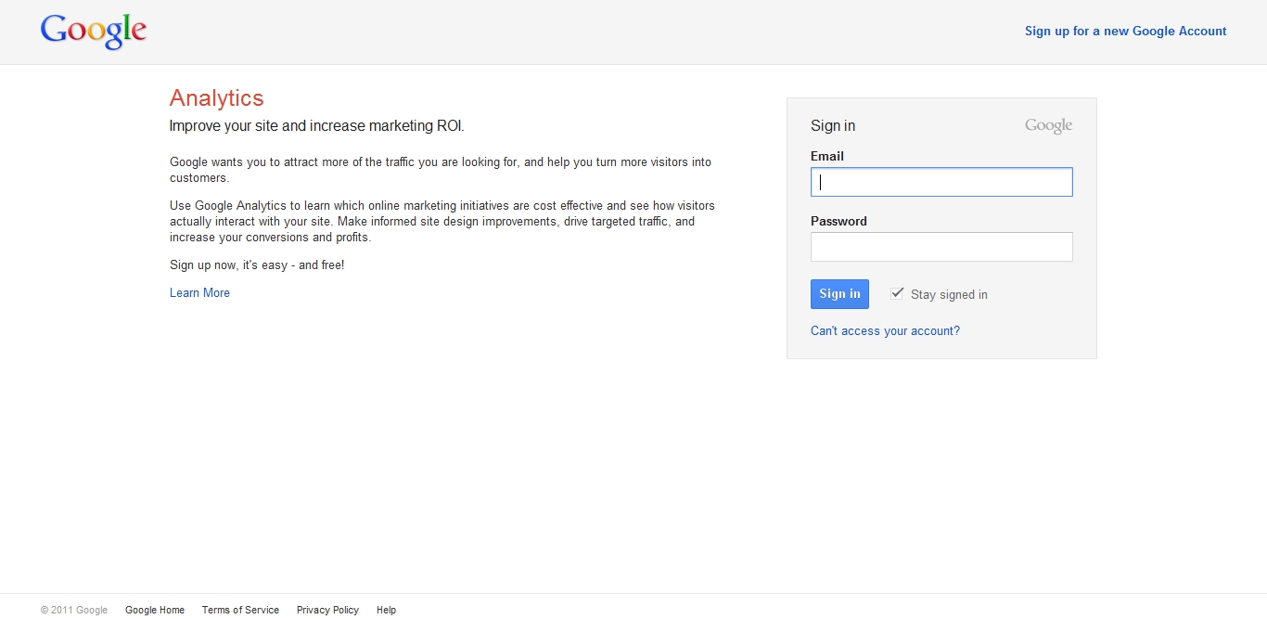Click the Password field label
Screen dimensions: 1267x619
click(838, 221)
